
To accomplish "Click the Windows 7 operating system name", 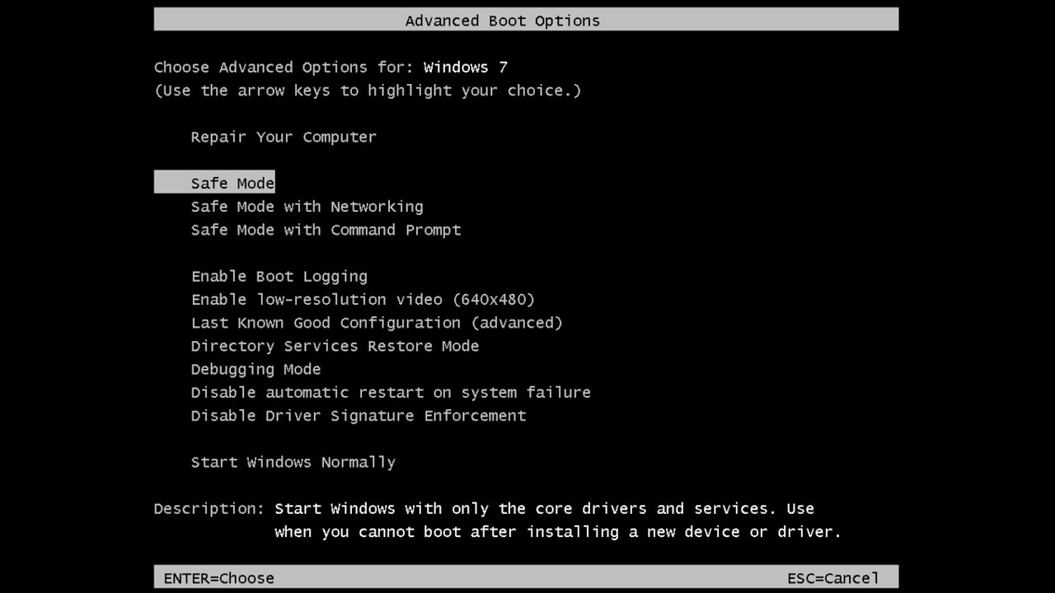I will 466,68.
